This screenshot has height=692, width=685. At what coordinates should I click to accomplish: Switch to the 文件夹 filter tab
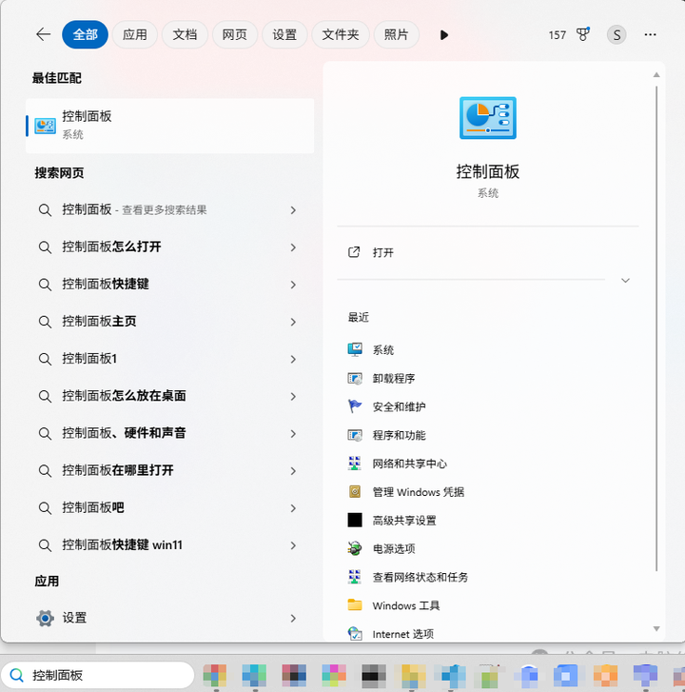pyautogui.click(x=340, y=34)
